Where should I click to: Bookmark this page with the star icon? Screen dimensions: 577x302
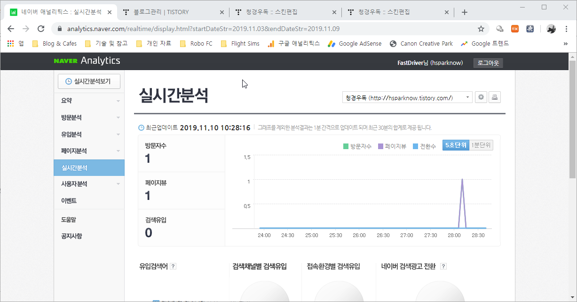(481, 29)
